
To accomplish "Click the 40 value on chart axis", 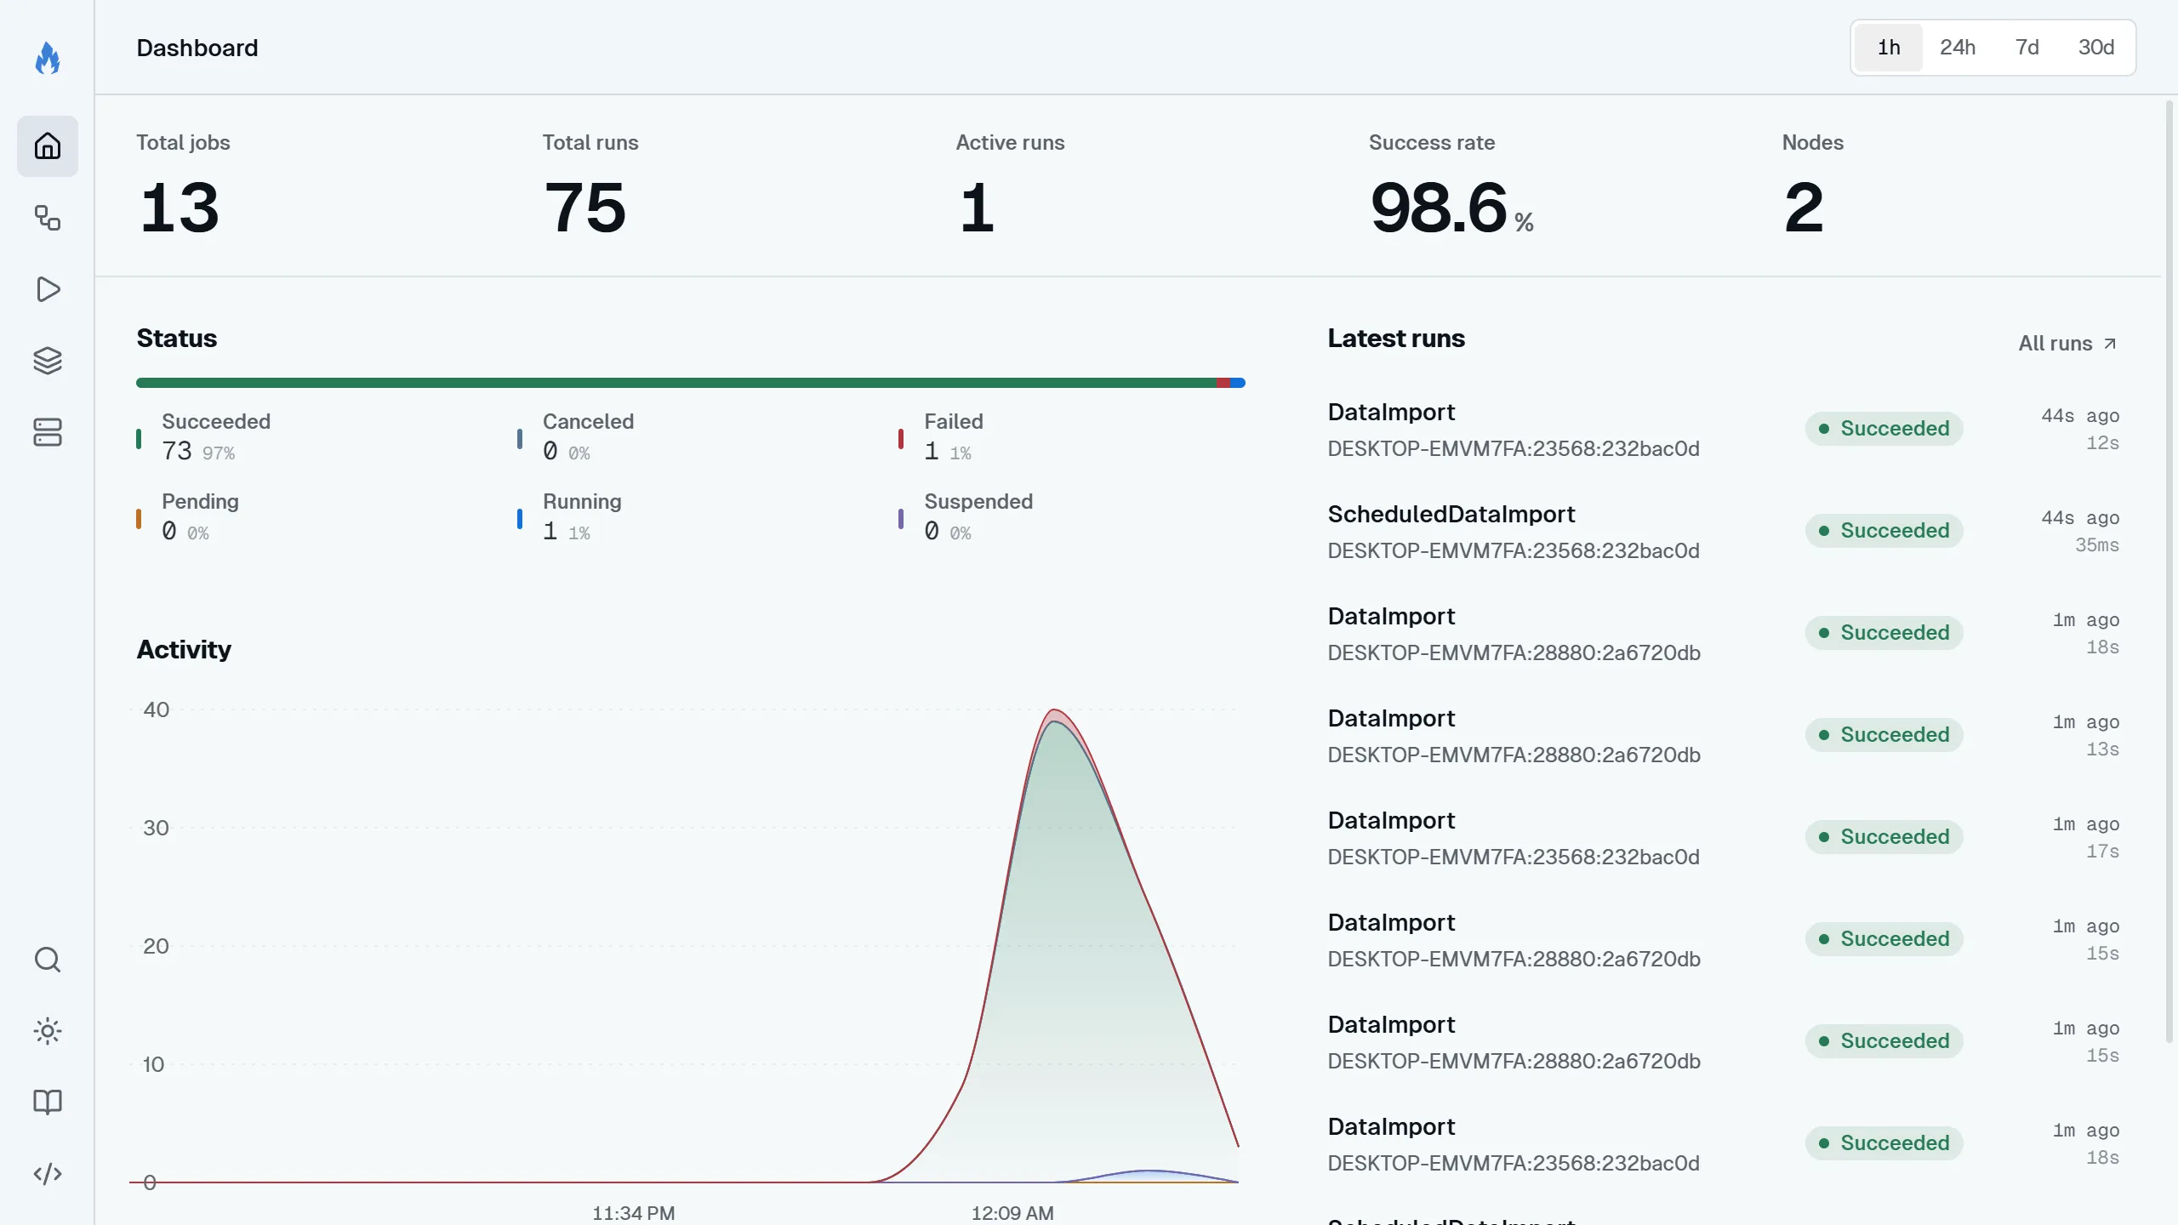I will point(157,709).
